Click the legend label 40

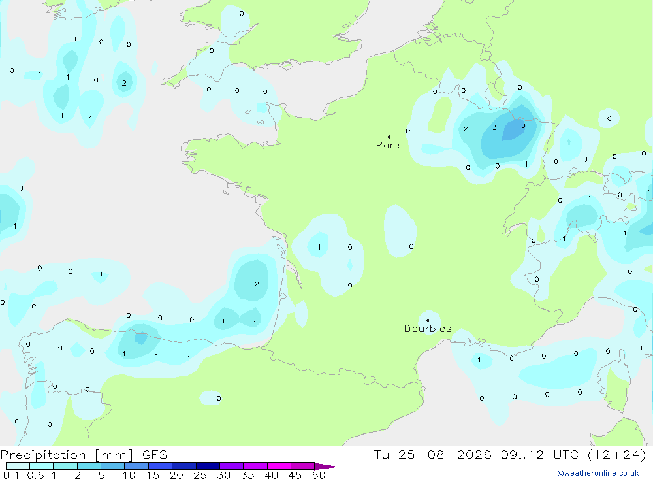coord(272,475)
